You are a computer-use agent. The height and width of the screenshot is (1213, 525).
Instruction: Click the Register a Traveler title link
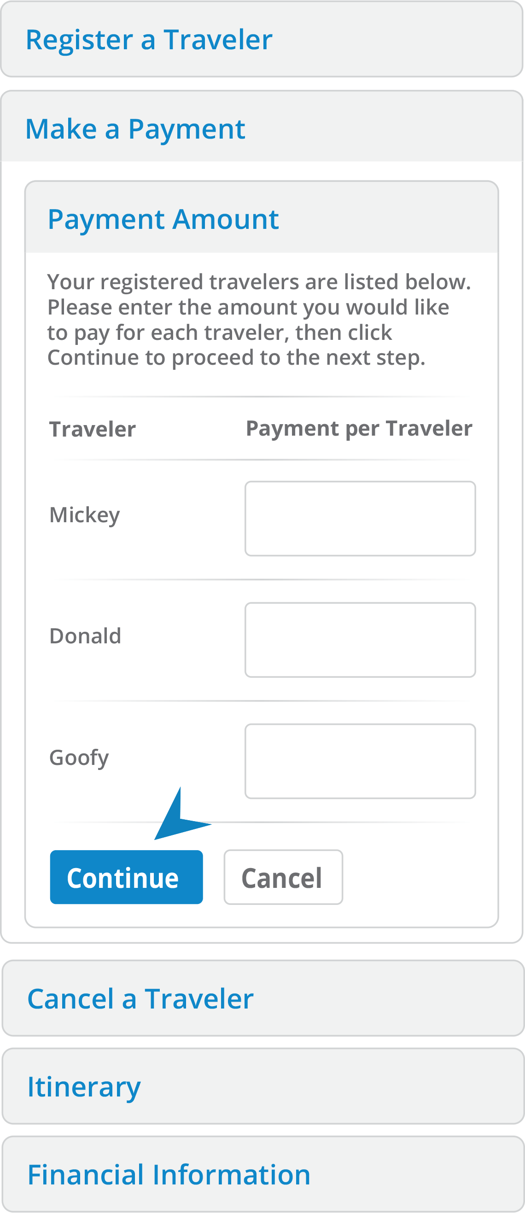(x=149, y=40)
